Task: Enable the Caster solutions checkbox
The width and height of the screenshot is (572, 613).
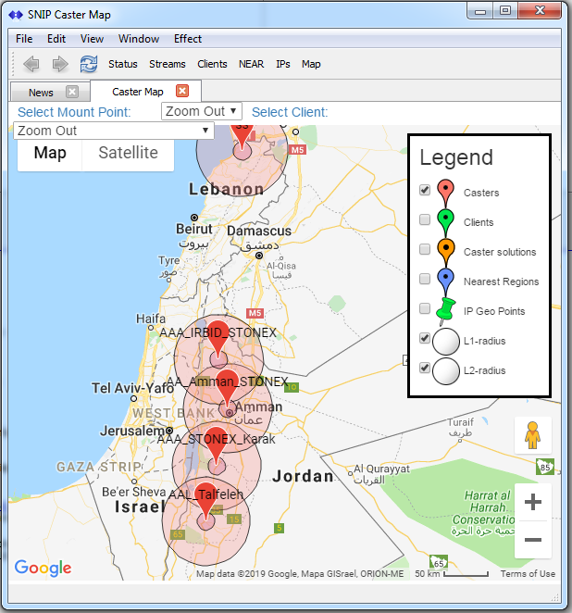Action: click(425, 249)
